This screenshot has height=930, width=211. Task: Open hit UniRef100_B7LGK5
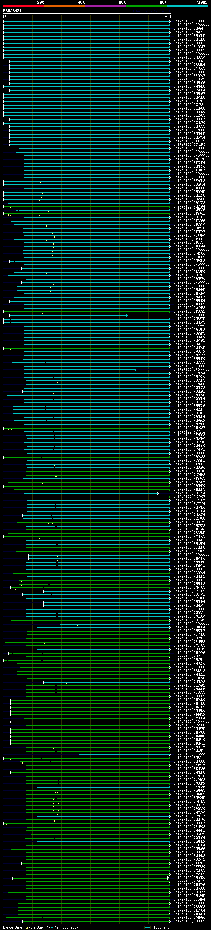click(x=189, y=36)
